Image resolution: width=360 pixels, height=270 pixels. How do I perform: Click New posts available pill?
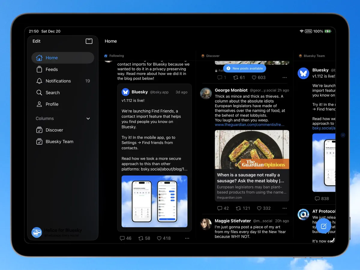(244, 68)
